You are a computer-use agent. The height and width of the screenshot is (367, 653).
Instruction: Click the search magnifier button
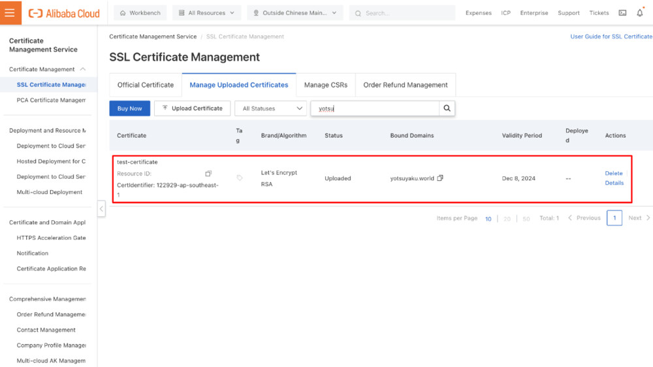(x=447, y=108)
